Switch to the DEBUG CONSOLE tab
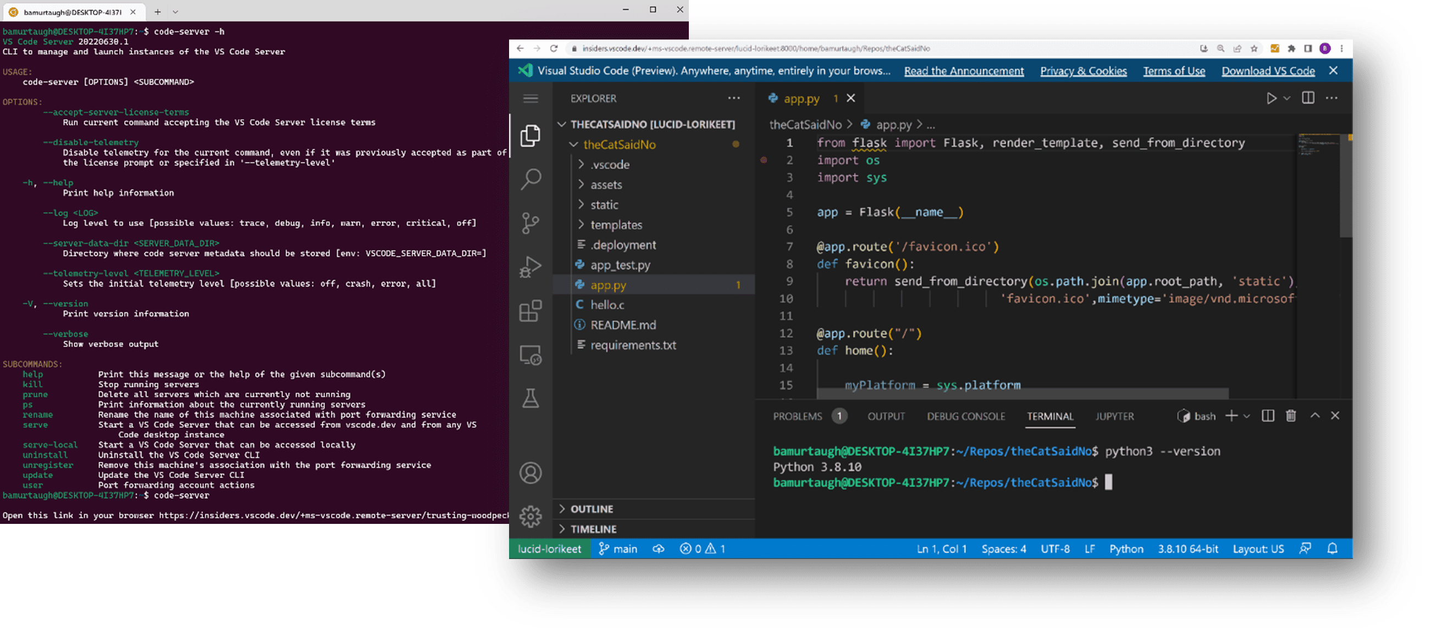 pyautogui.click(x=966, y=416)
